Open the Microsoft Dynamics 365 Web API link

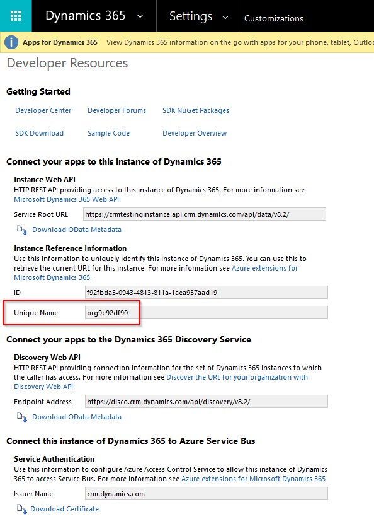click(67, 199)
